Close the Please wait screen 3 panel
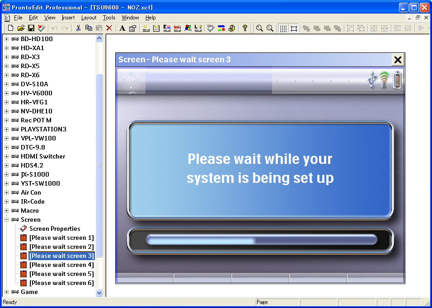The image size is (432, 308). pos(398,60)
